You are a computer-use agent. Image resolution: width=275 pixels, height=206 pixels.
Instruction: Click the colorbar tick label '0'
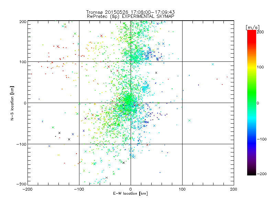(x=258, y=103)
